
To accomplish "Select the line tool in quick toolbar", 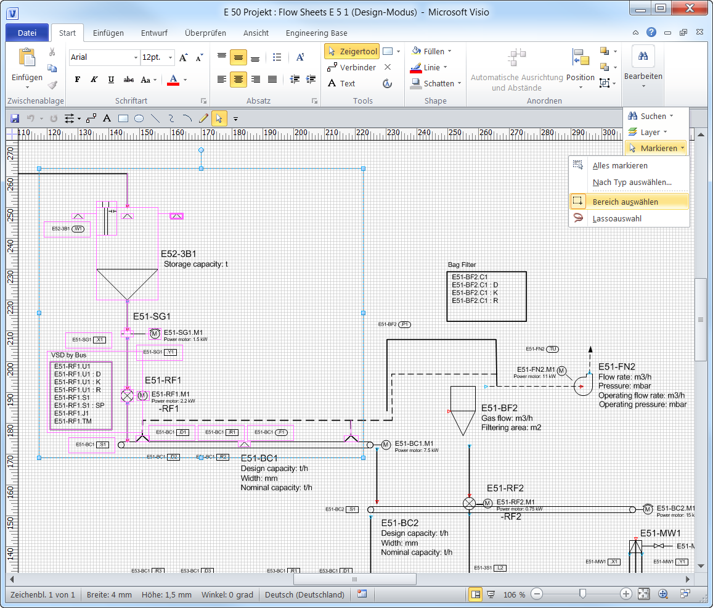I will pos(155,119).
